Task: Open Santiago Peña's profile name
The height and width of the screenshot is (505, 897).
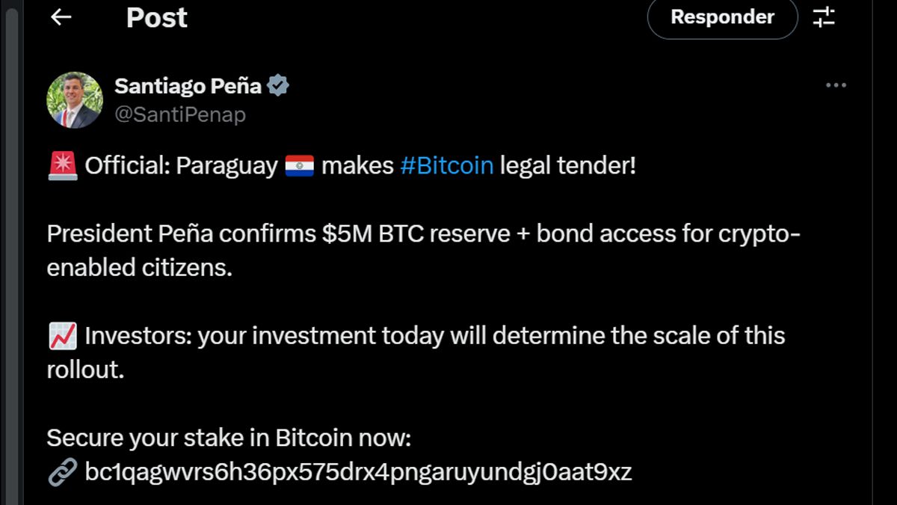Action: click(188, 86)
